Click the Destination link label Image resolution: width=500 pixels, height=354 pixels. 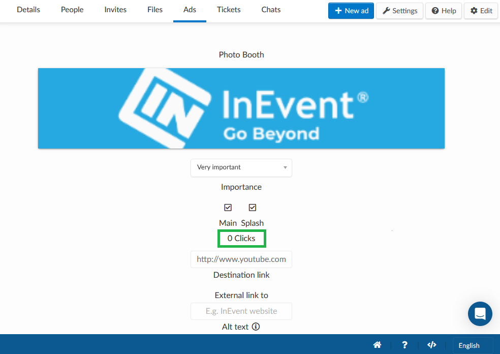click(241, 275)
